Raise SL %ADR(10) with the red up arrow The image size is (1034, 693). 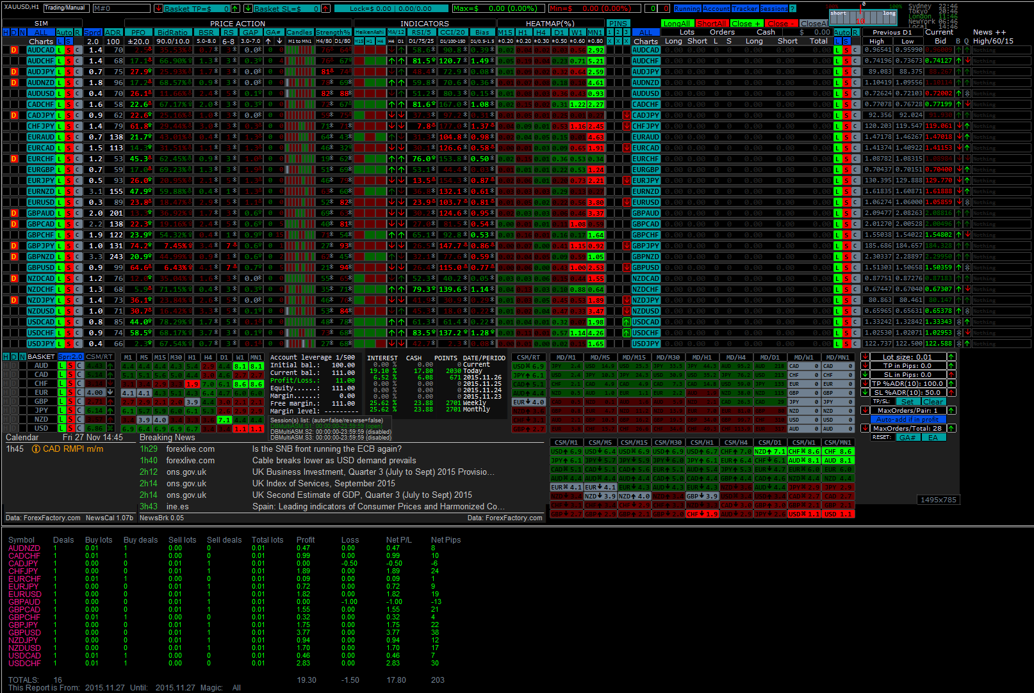[951, 393]
